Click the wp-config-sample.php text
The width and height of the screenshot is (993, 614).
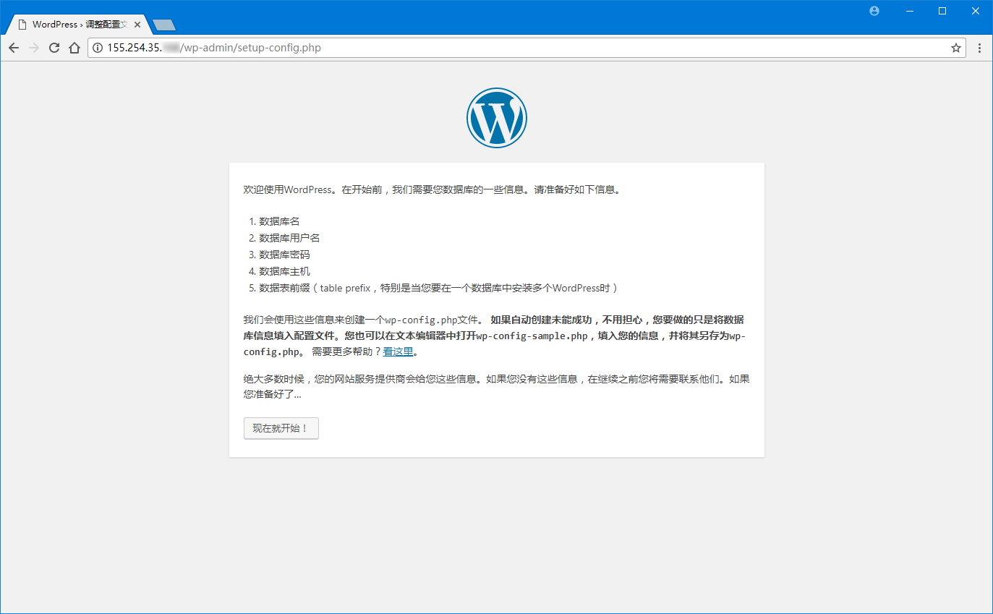[532, 336]
